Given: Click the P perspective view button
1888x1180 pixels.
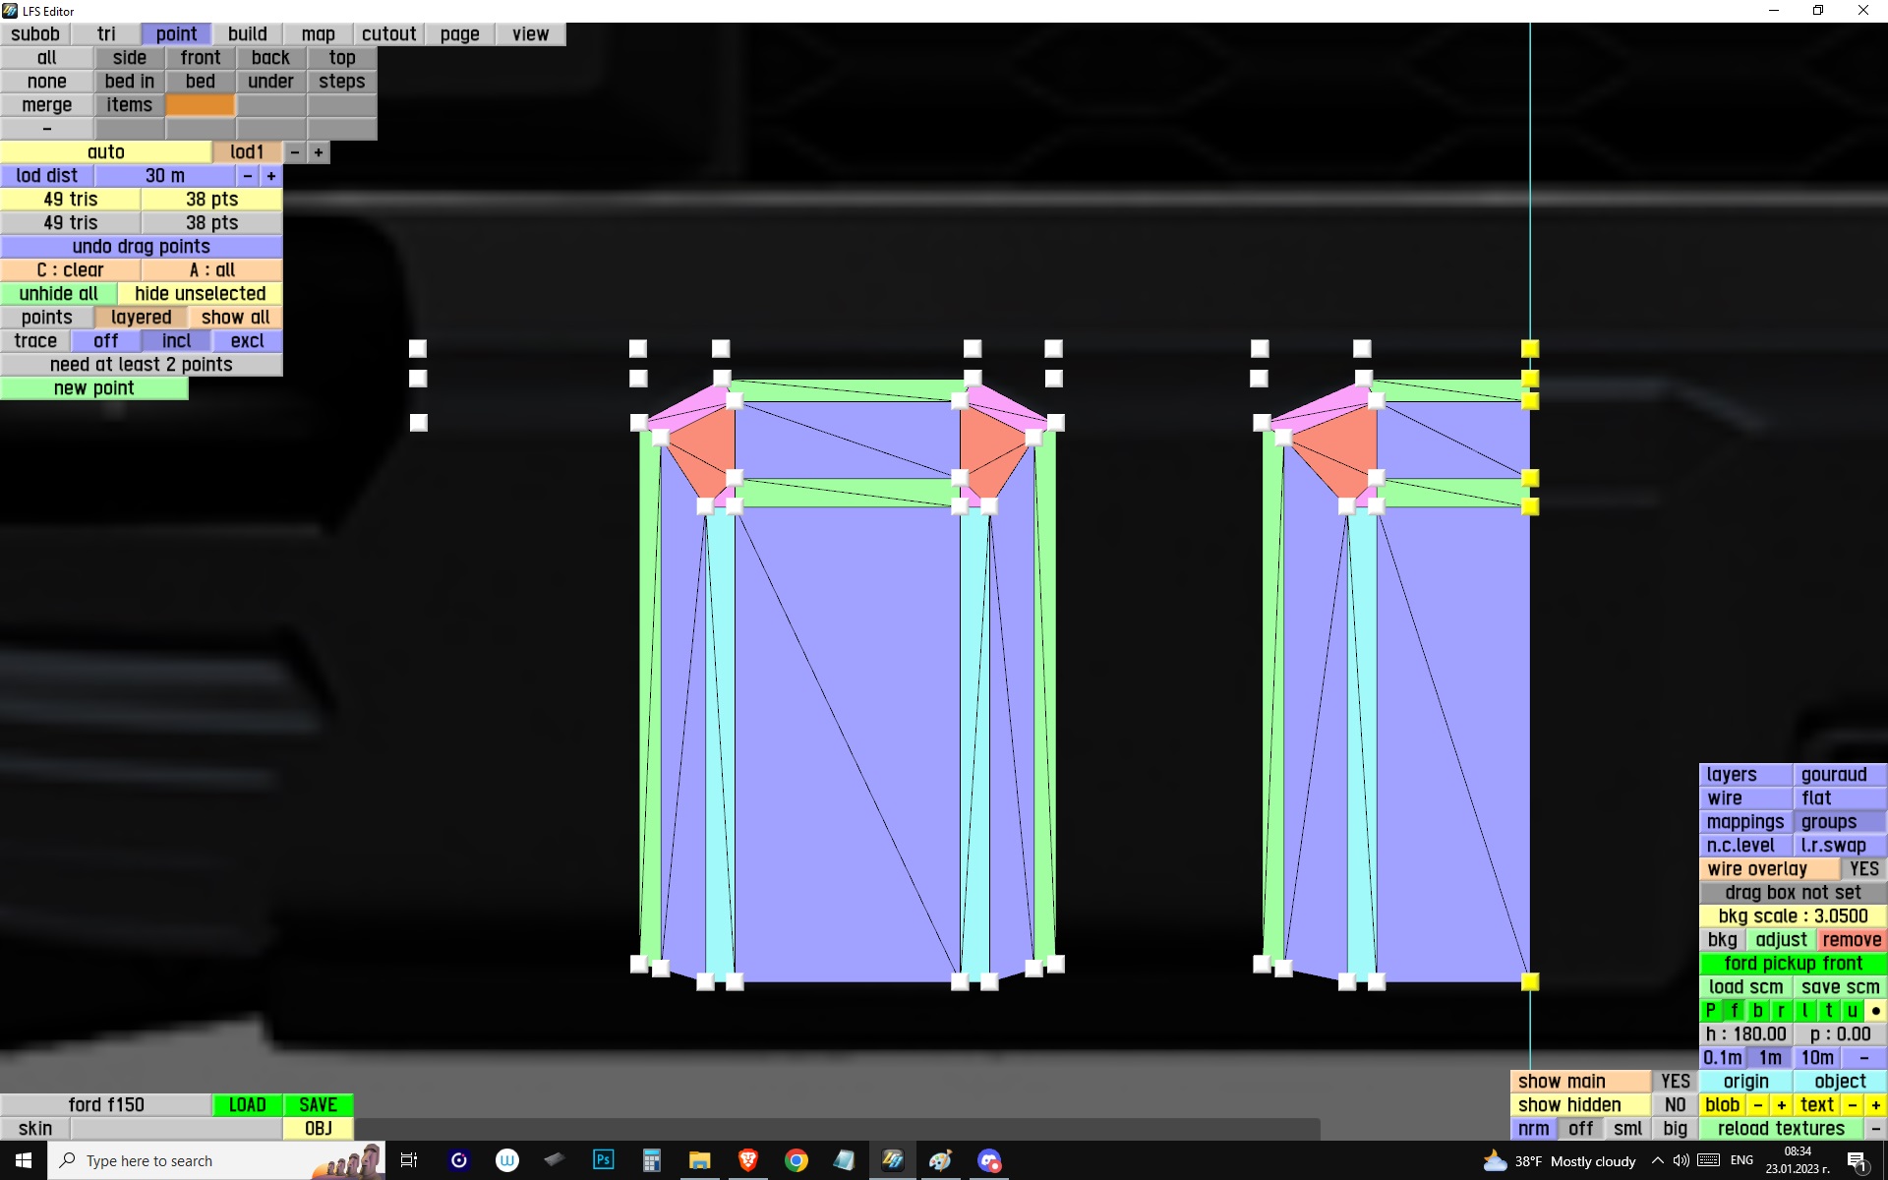Looking at the screenshot, I should 1710,1011.
